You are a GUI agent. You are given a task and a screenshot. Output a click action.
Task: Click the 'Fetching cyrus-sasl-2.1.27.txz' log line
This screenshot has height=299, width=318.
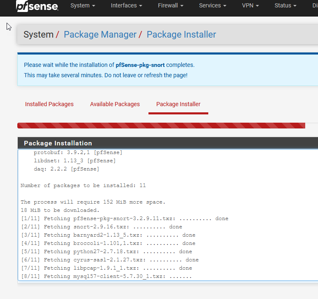tap(110, 260)
